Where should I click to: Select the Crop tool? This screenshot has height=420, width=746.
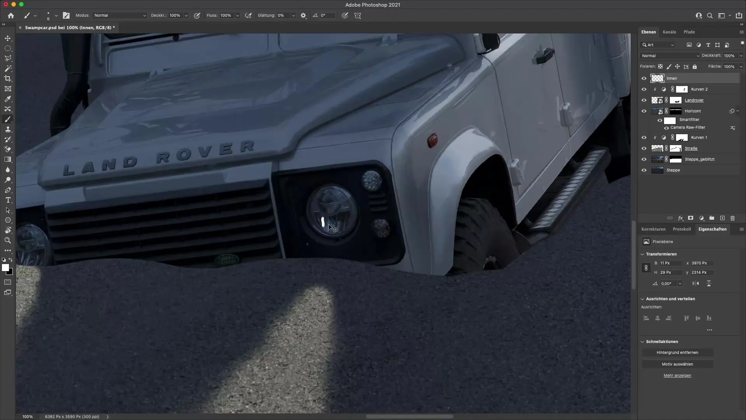[8, 79]
